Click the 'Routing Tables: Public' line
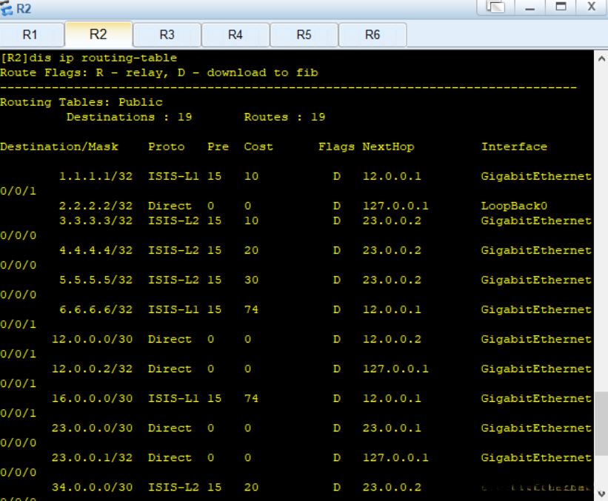 [81, 102]
